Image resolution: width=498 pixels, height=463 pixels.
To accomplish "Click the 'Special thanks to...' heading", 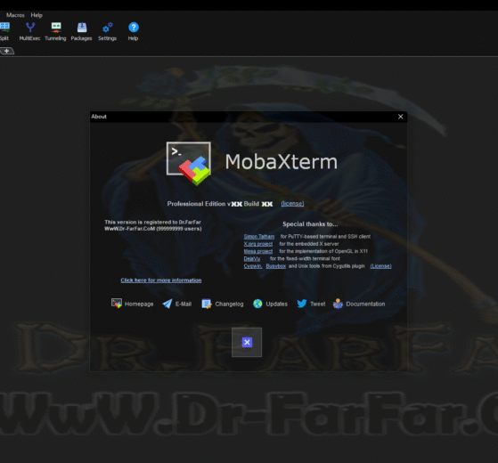I will click(x=310, y=224).
